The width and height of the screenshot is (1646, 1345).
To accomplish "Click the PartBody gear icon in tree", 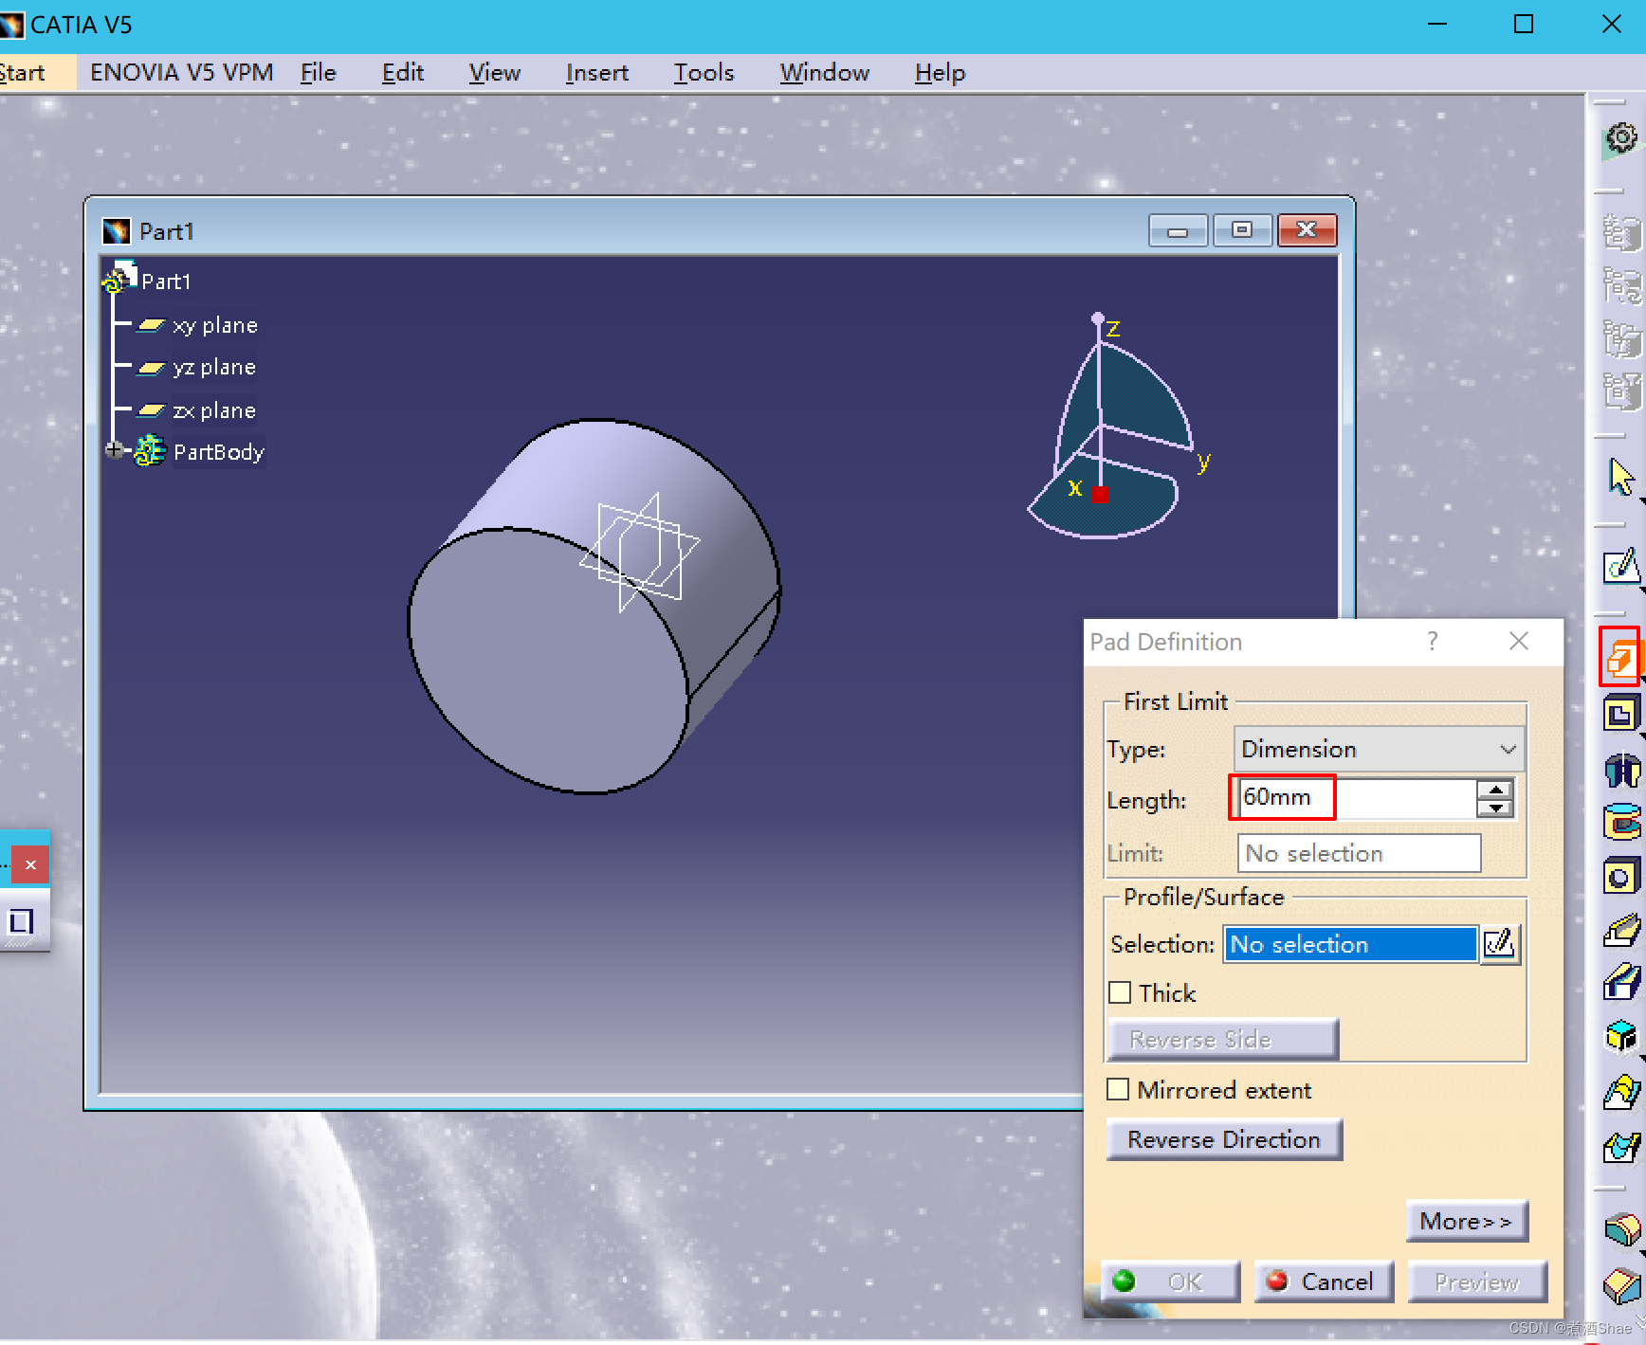I will tap(150, 450).
